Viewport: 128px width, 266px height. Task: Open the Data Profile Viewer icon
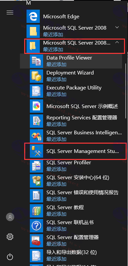coord(36,61)
